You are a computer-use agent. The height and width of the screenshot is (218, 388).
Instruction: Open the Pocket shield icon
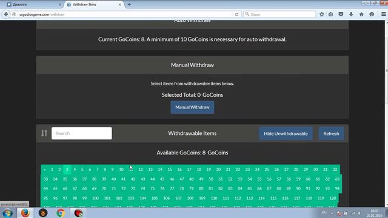[x=341, y=15]
